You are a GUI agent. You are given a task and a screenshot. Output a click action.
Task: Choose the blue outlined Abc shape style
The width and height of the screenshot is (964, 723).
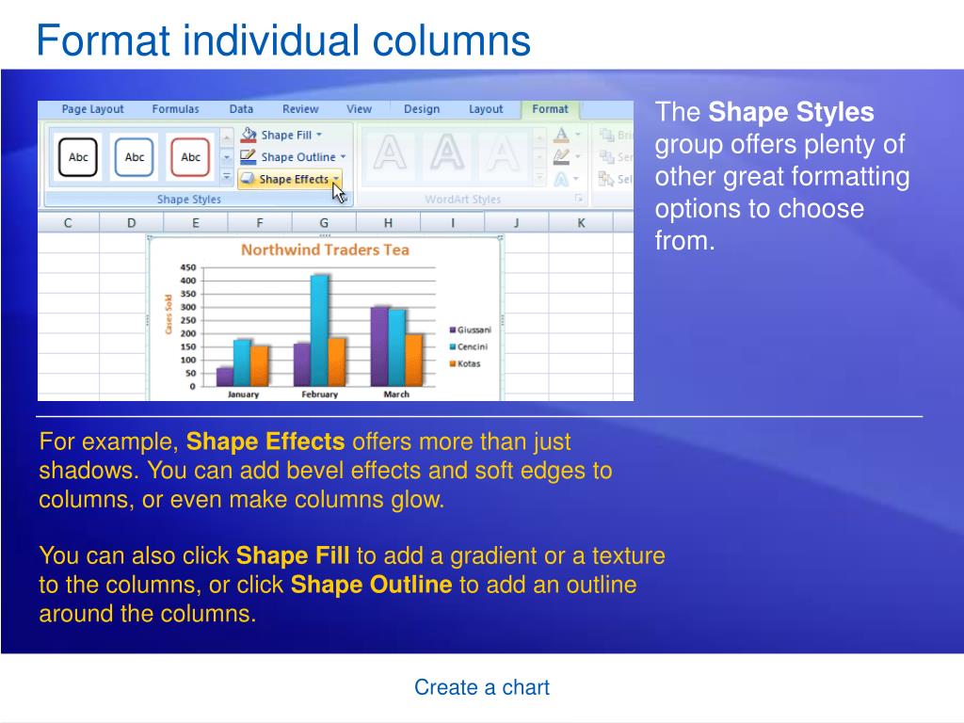134,157
